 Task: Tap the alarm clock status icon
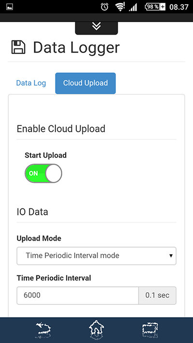[x=105, y=7]
